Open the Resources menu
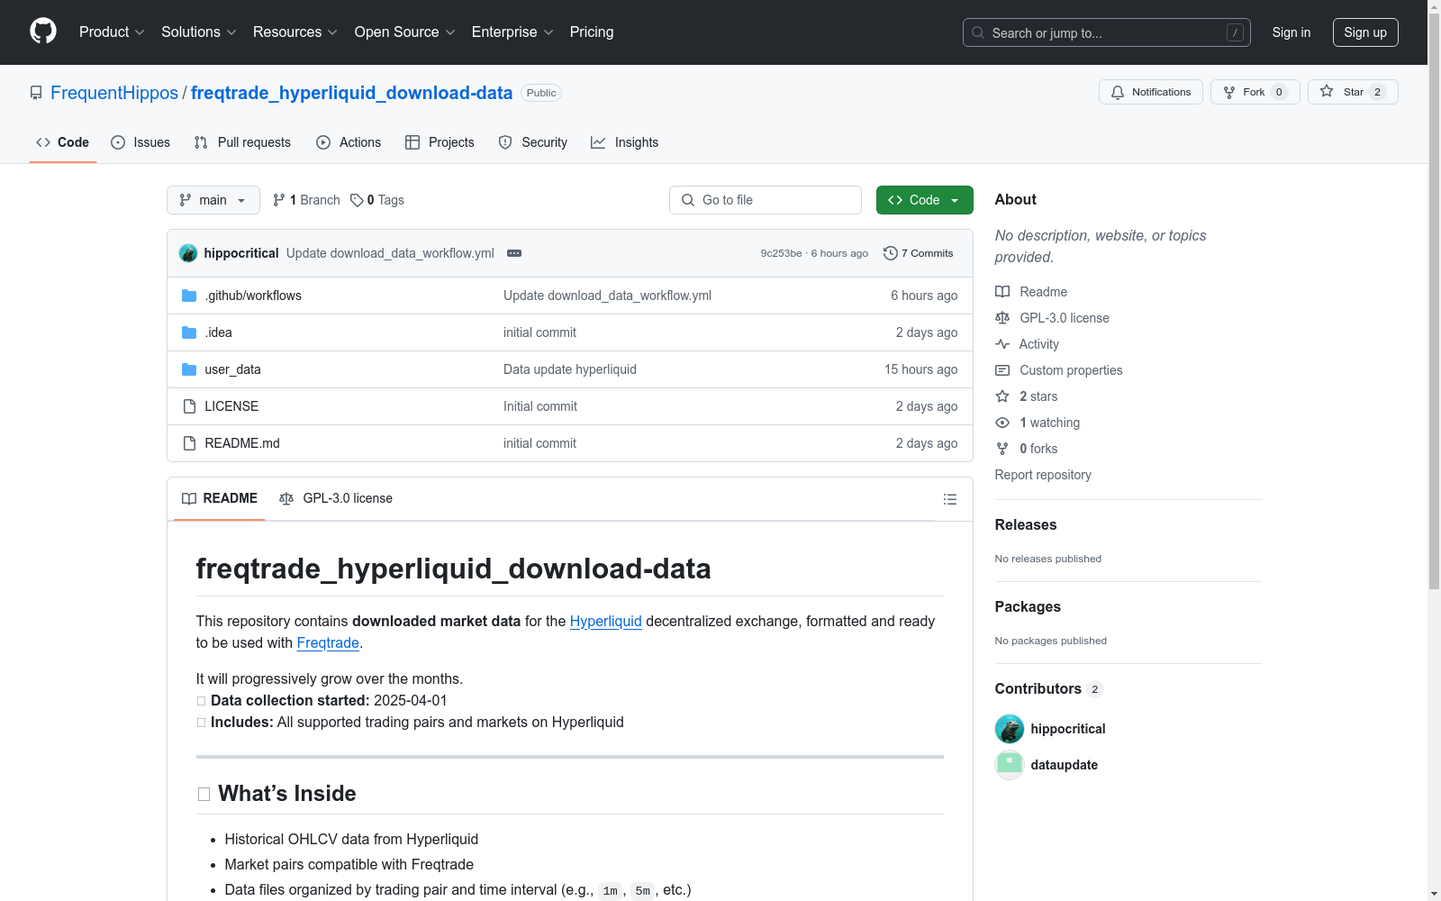Viewport: 1441px width, 901px height. click(x=295, y=32)
